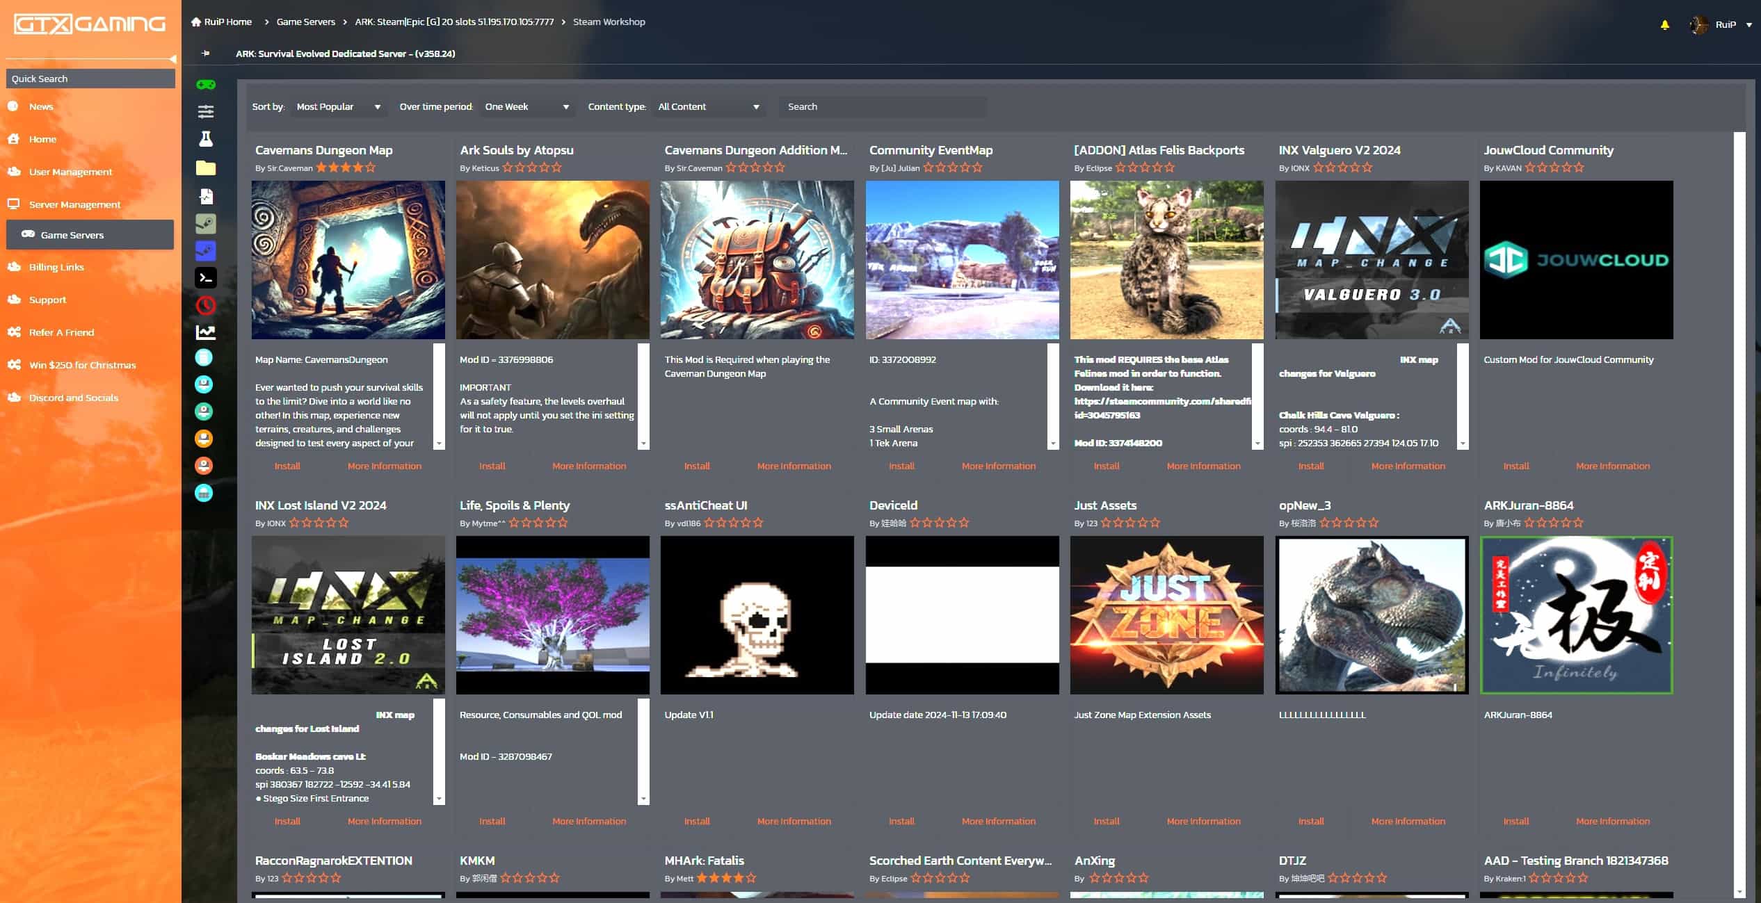Click the cyan disk circle icon
The width and height of the screenshot is (1761, 903).
204,384
